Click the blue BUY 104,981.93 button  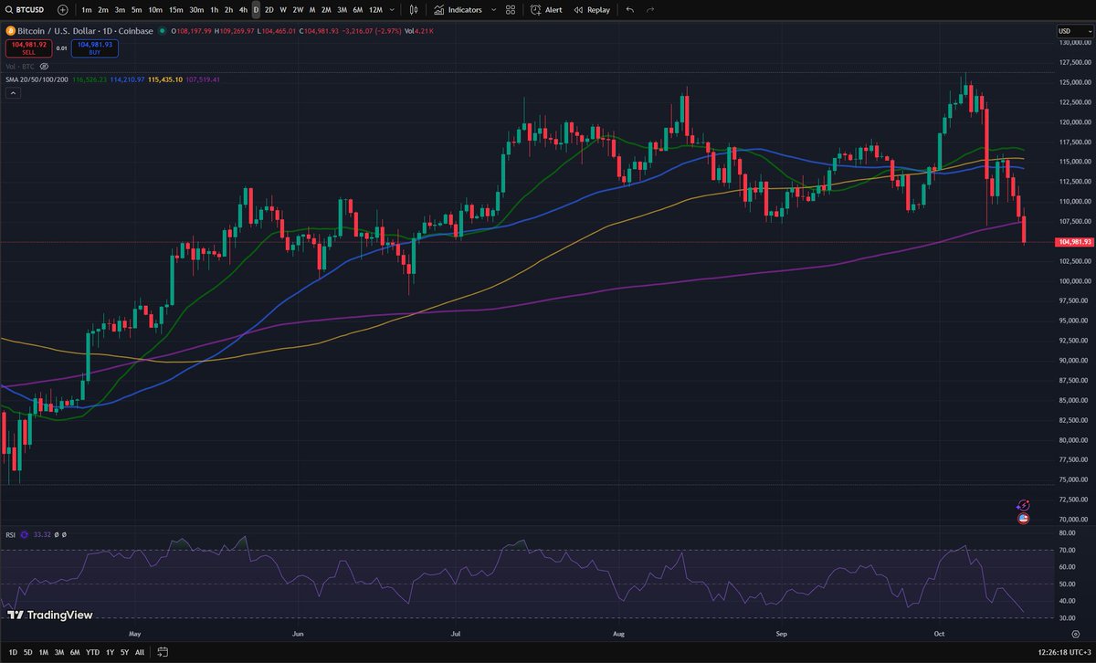click(x=95, y=47)
